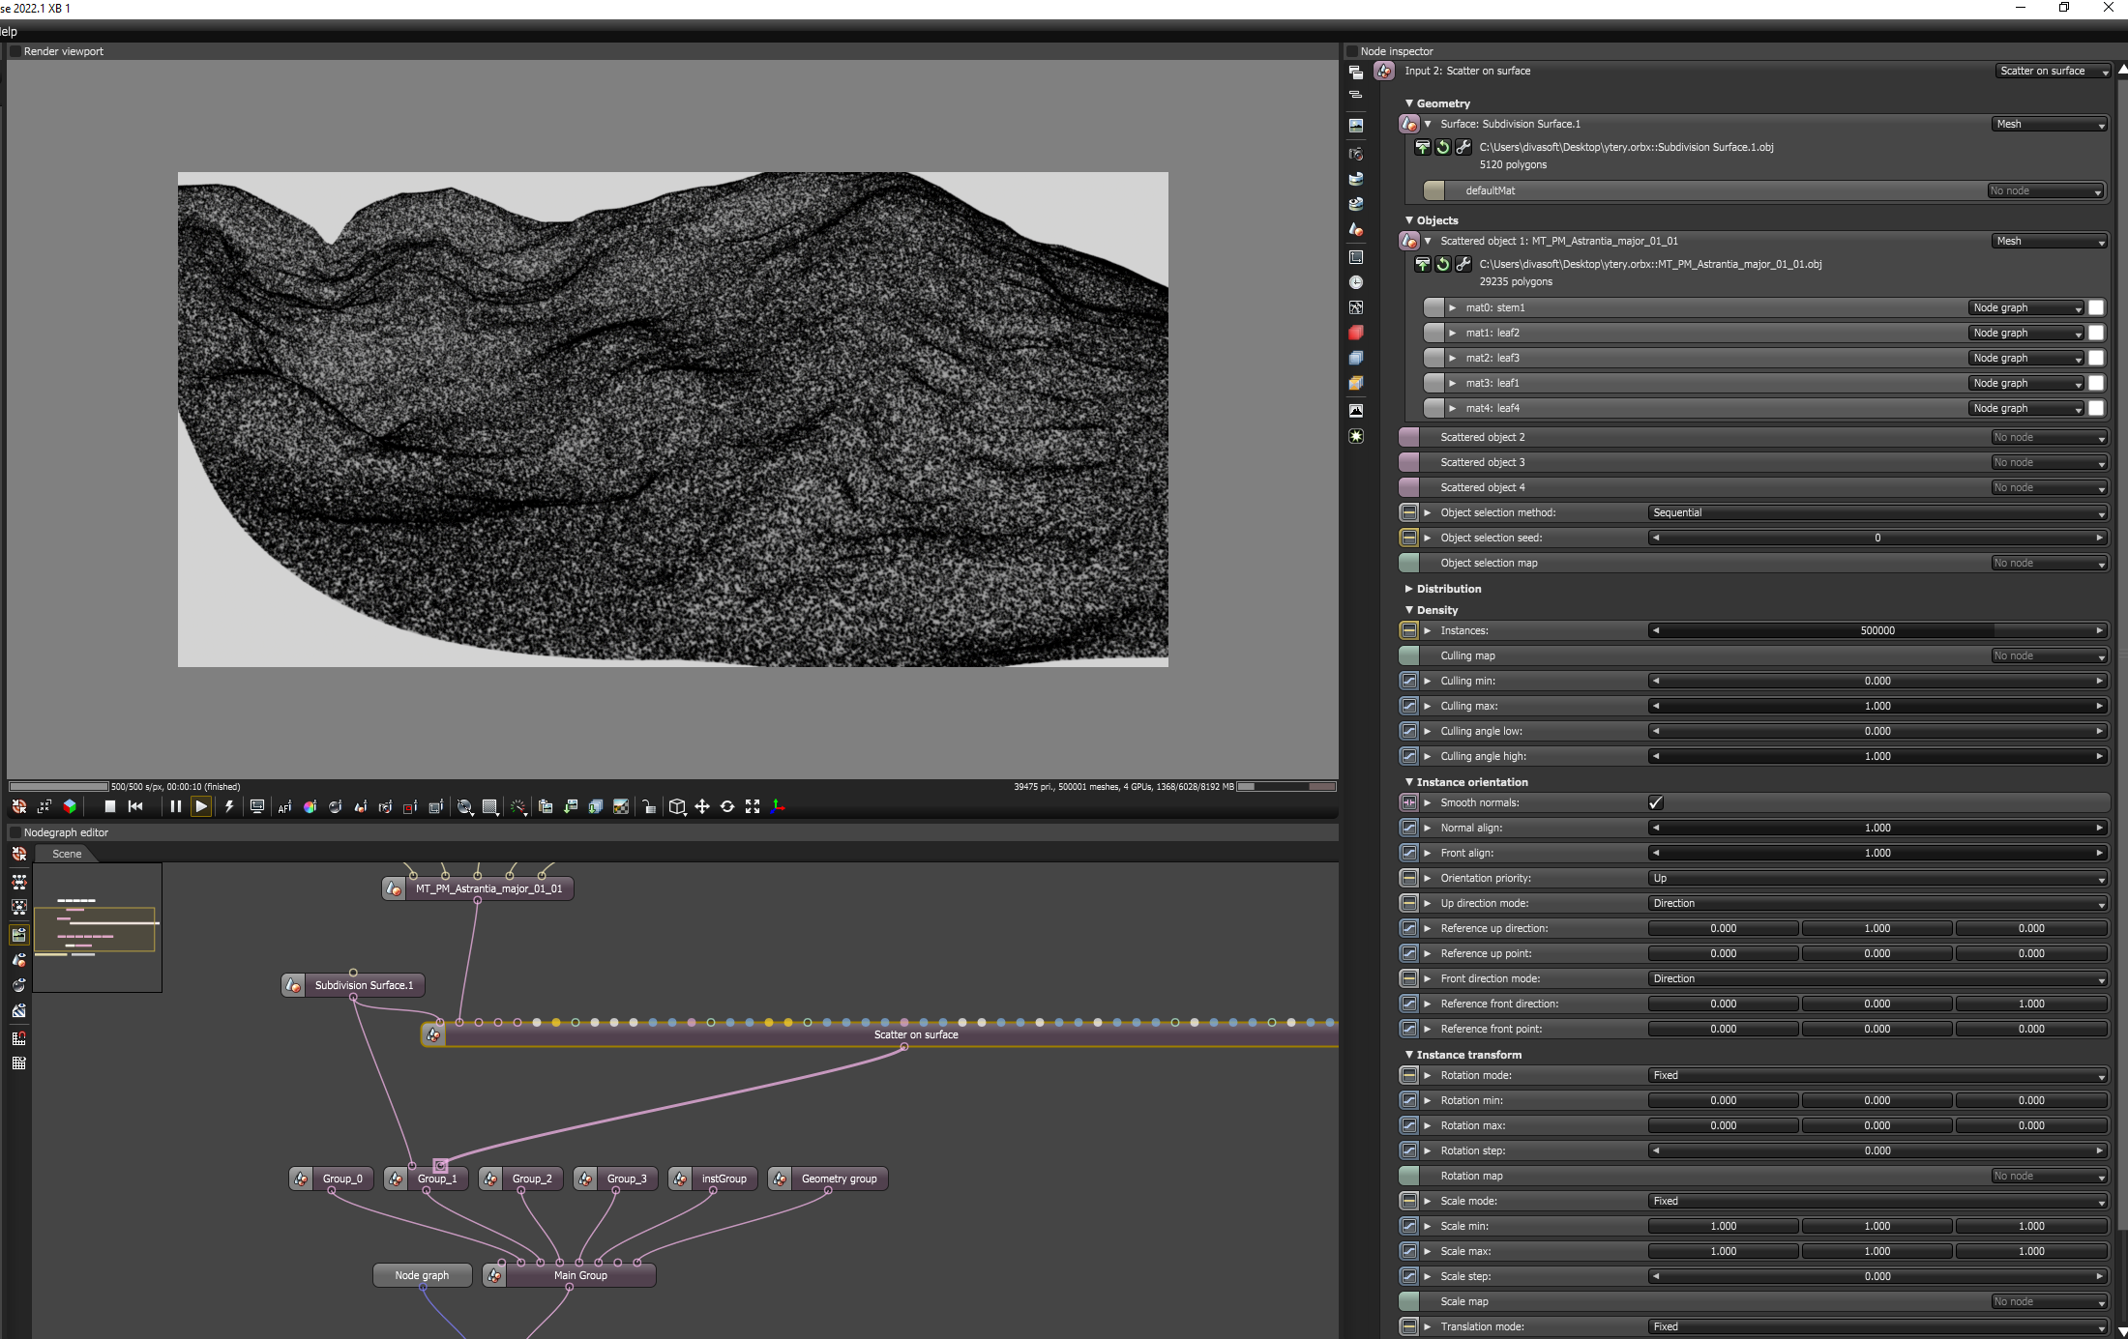The image size is (2128, 1339).
Task: Click the camera icon in the inspector sidebar
Action: (1356, 154)
